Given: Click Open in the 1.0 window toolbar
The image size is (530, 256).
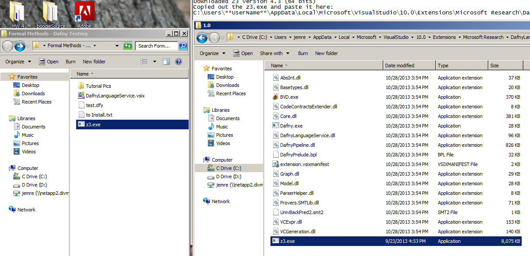Looking at the screenshot, I should coord(243,53).
